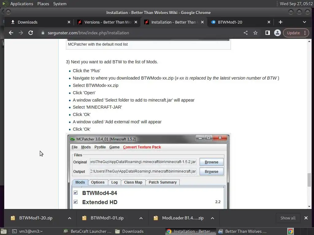This screenshot has height=235, width=314.
Task: Toggle the Chrome side panel icon
Action: (267, 33)
